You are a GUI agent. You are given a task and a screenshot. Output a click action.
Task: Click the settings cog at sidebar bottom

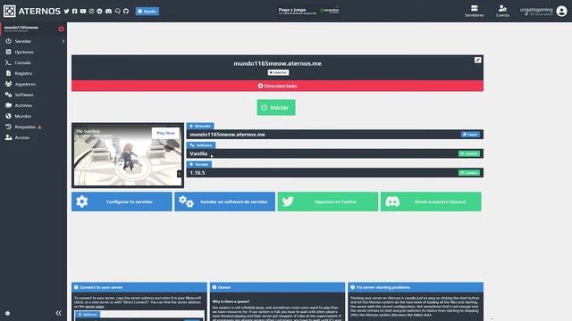8,313
